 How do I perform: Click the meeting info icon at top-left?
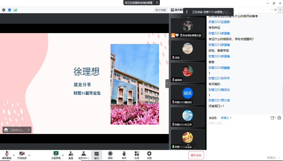4,10
